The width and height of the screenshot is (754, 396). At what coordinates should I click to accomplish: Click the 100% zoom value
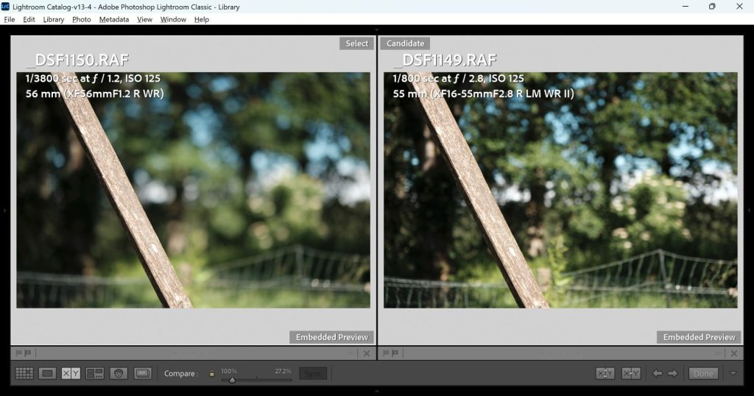click(229, 371)
